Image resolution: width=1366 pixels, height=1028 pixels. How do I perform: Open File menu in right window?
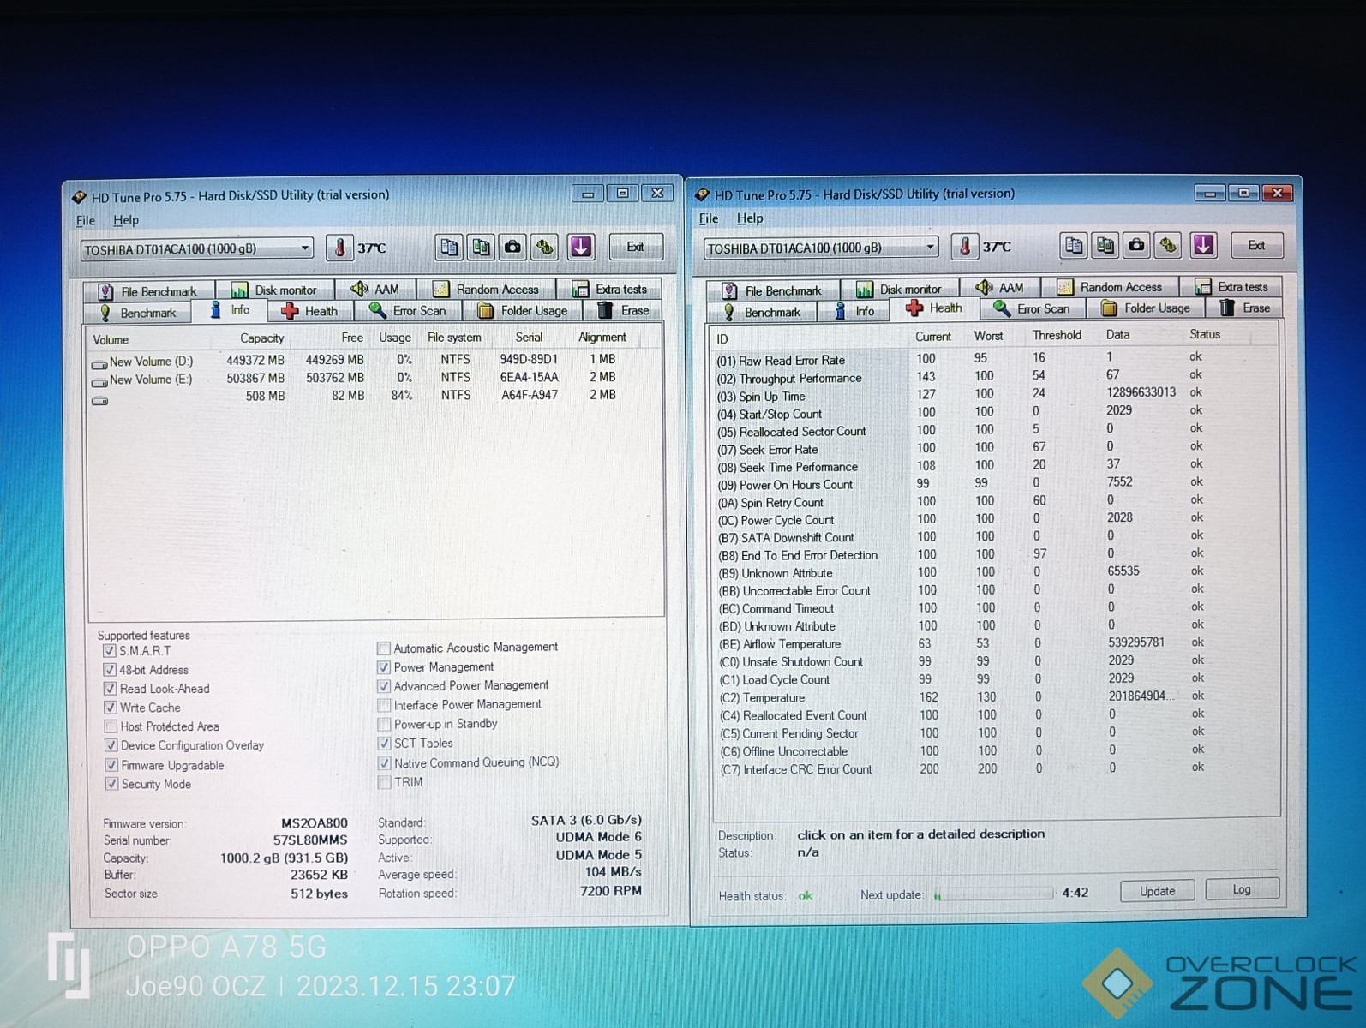click(709, 218)
